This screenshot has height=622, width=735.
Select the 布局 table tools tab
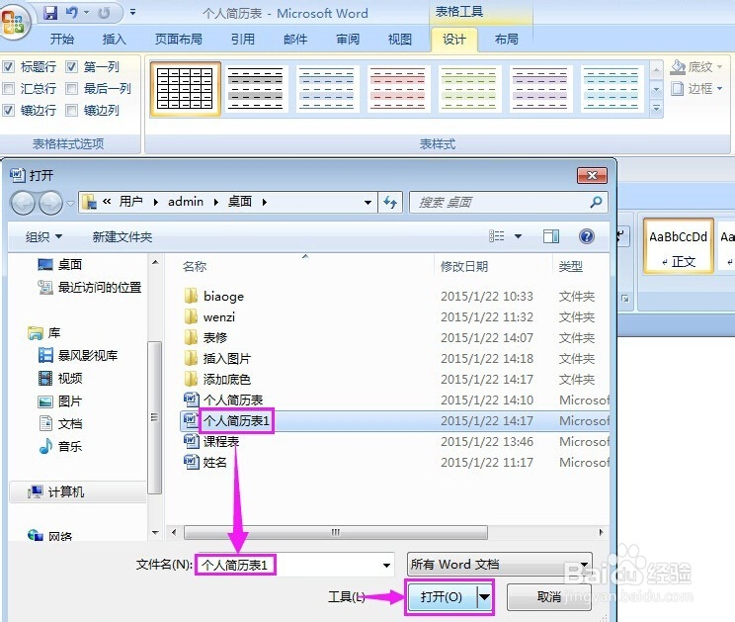pyautogui.click(x=506, y=39)
